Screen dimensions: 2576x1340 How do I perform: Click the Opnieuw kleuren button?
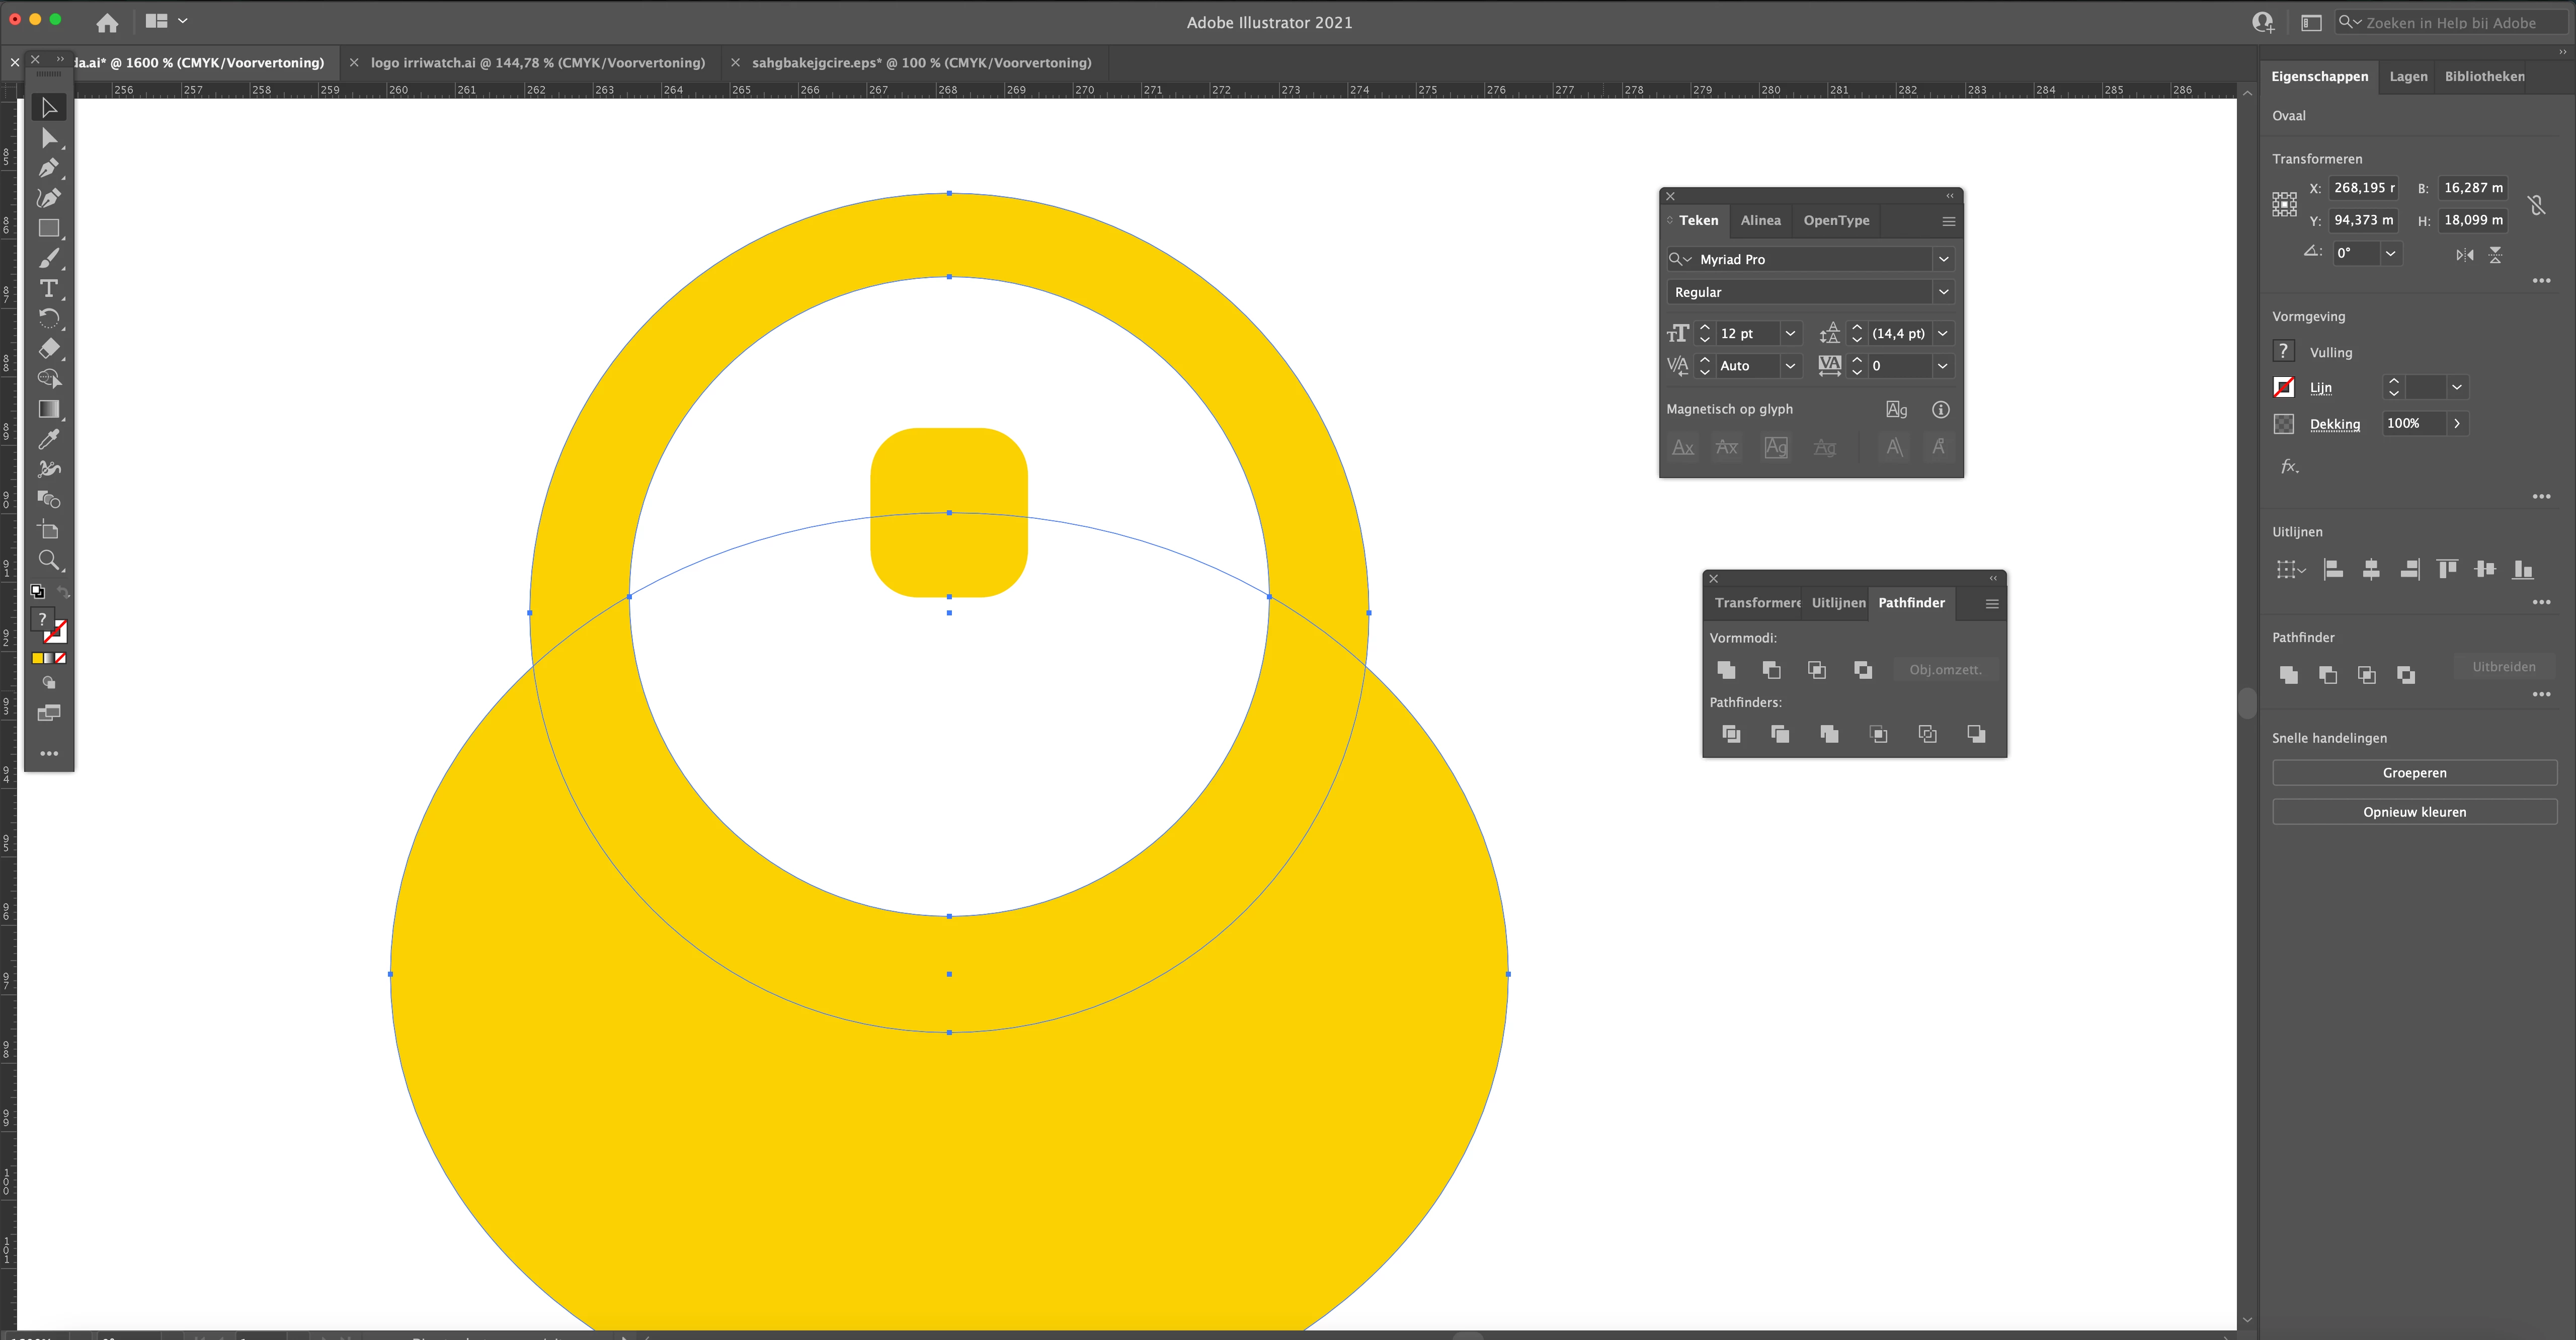pyautogui.click(x=2414, y=812)
